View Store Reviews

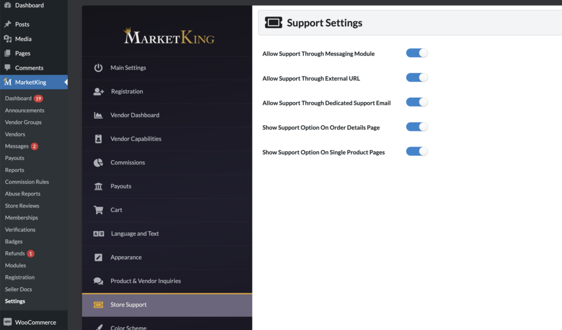22,205
